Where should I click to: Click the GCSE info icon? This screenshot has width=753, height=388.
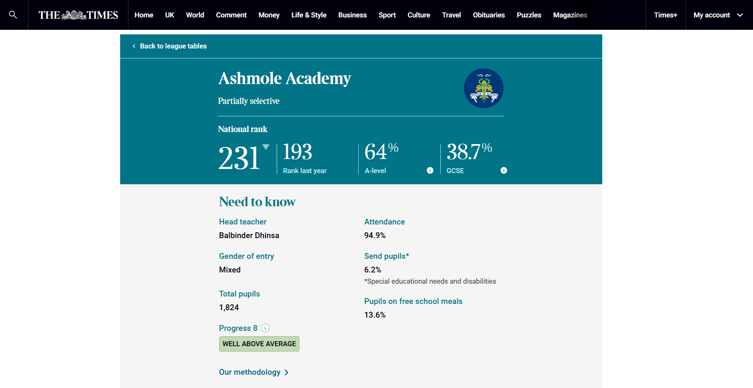tap(504, 171)
